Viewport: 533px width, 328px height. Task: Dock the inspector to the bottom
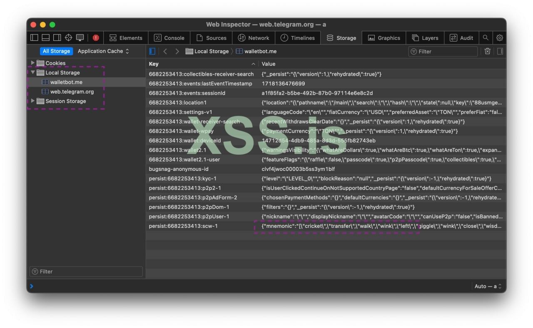45,38
